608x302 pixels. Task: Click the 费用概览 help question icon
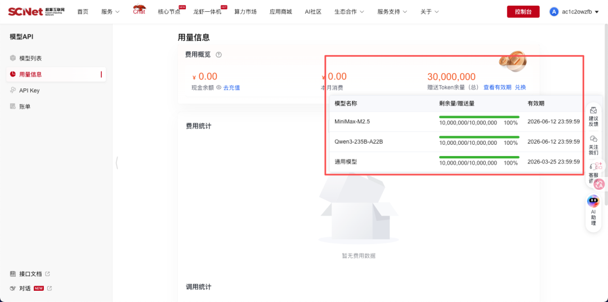[218, 55]
